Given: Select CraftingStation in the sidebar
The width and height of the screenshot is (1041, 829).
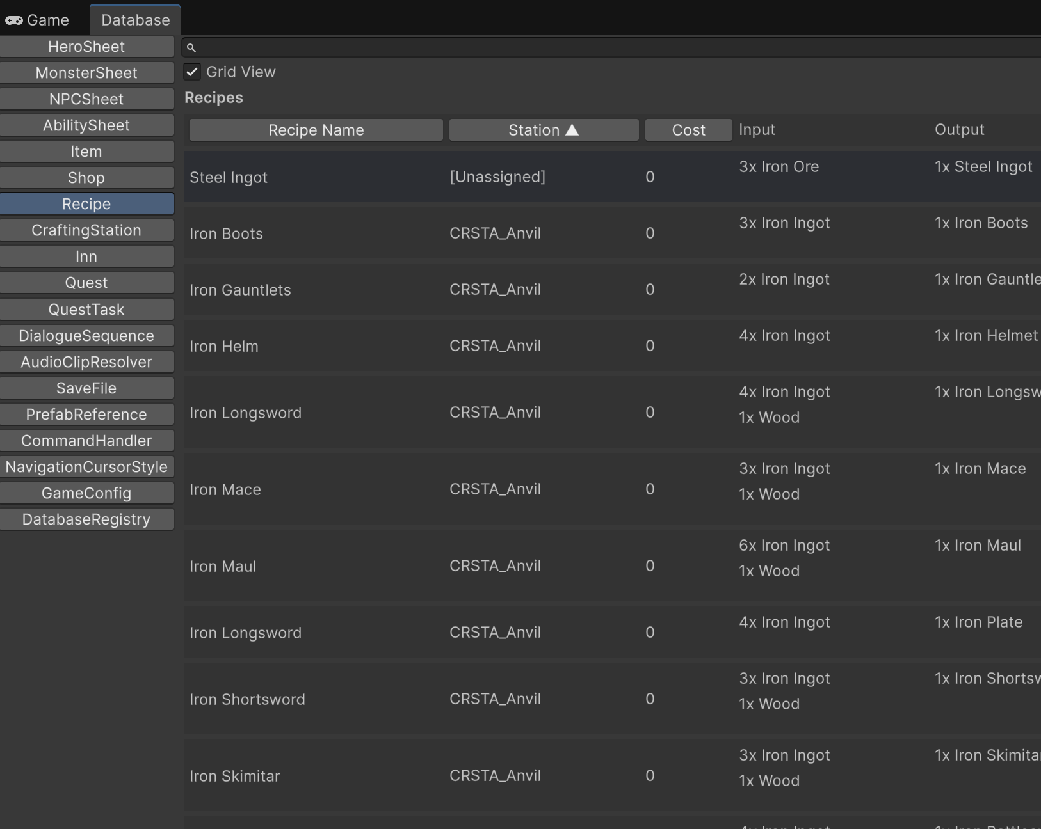Looking at the screenshot, I should [x=86, y=230].
